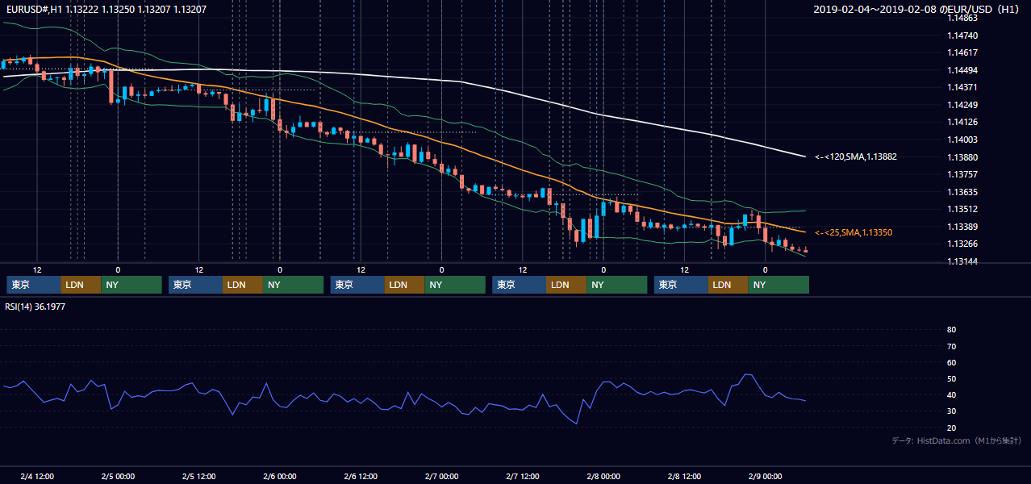Select the 2/5 12:00 date label

point(198,476)
